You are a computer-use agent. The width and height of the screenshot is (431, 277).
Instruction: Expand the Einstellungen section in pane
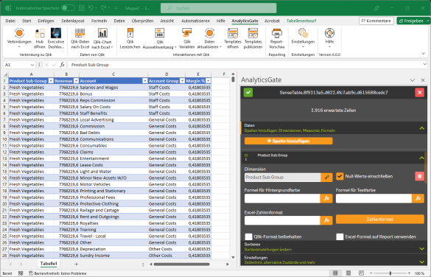pyautogui.click(x=421, y=262)
